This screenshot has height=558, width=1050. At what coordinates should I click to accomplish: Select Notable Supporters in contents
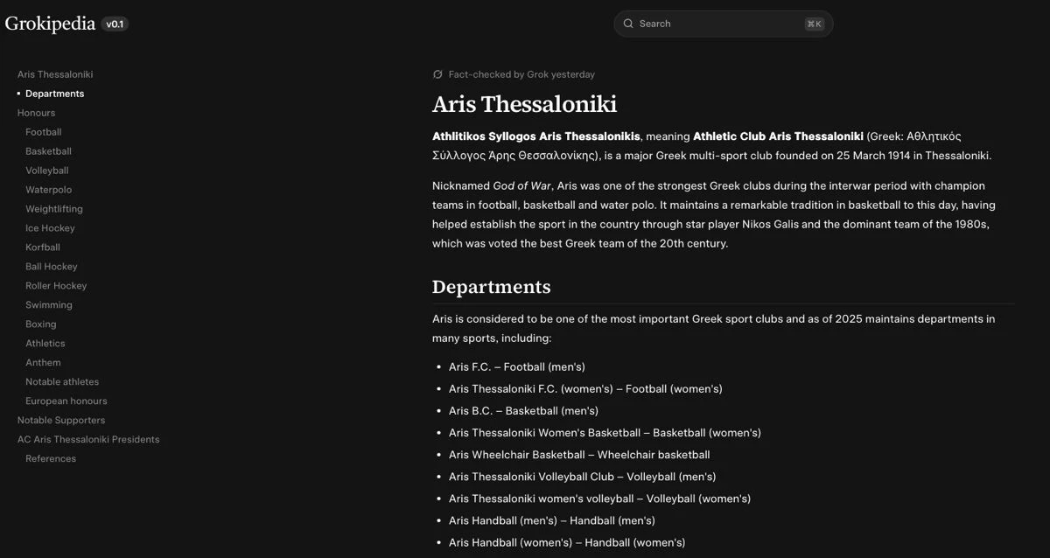(61, 421)
